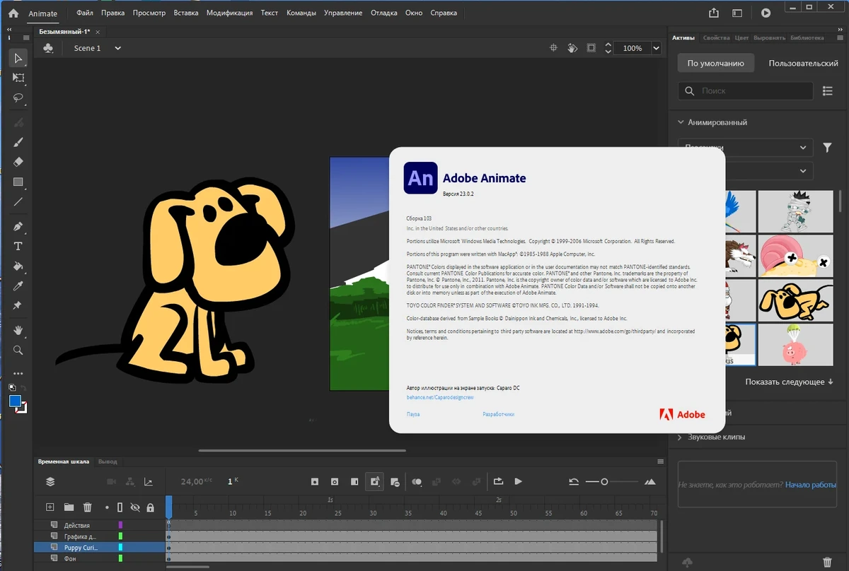This screenshot has height=571, width=849.
Task: Open the Модификация menu
Action: point(229,13)
